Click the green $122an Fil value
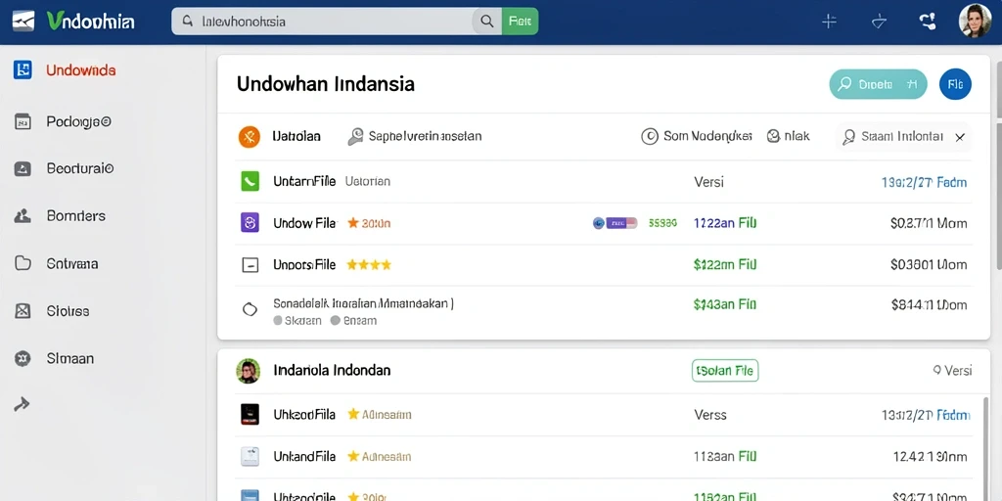Screen dimensions: 1002x501 725,264
